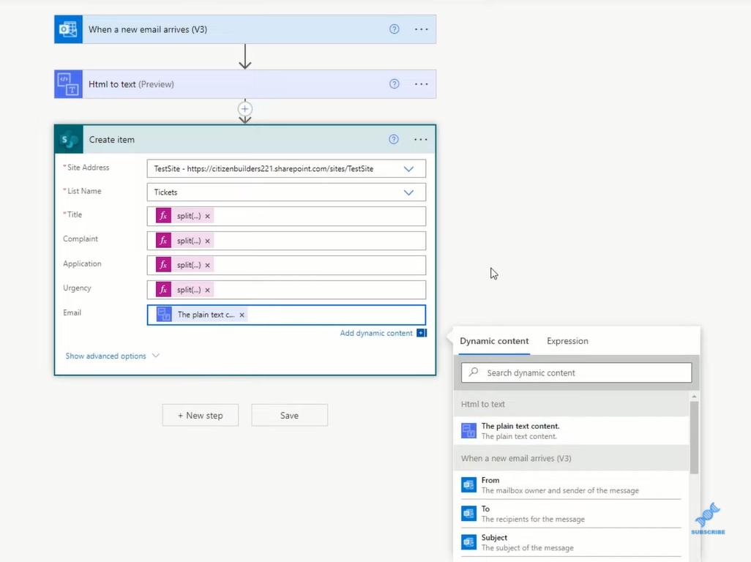Open help for When a new email arrives
This screenshot has height=562, width=751.
395,29
